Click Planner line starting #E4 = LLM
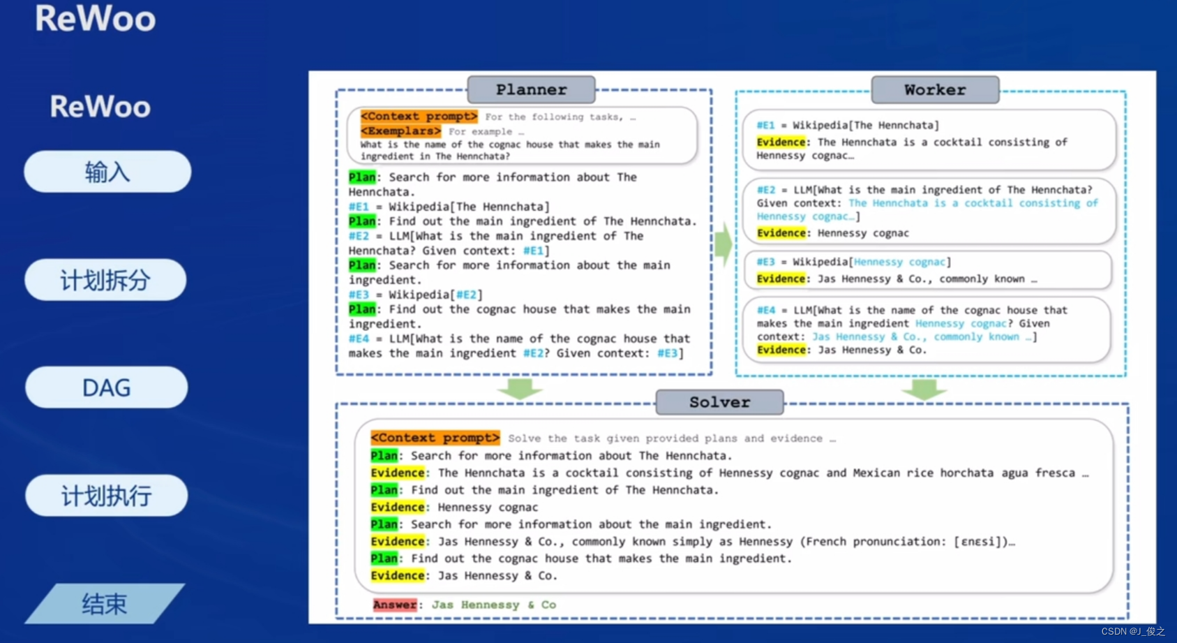Screen dimensions: 1177x643 pyautogui.click(x=519, y=346)
